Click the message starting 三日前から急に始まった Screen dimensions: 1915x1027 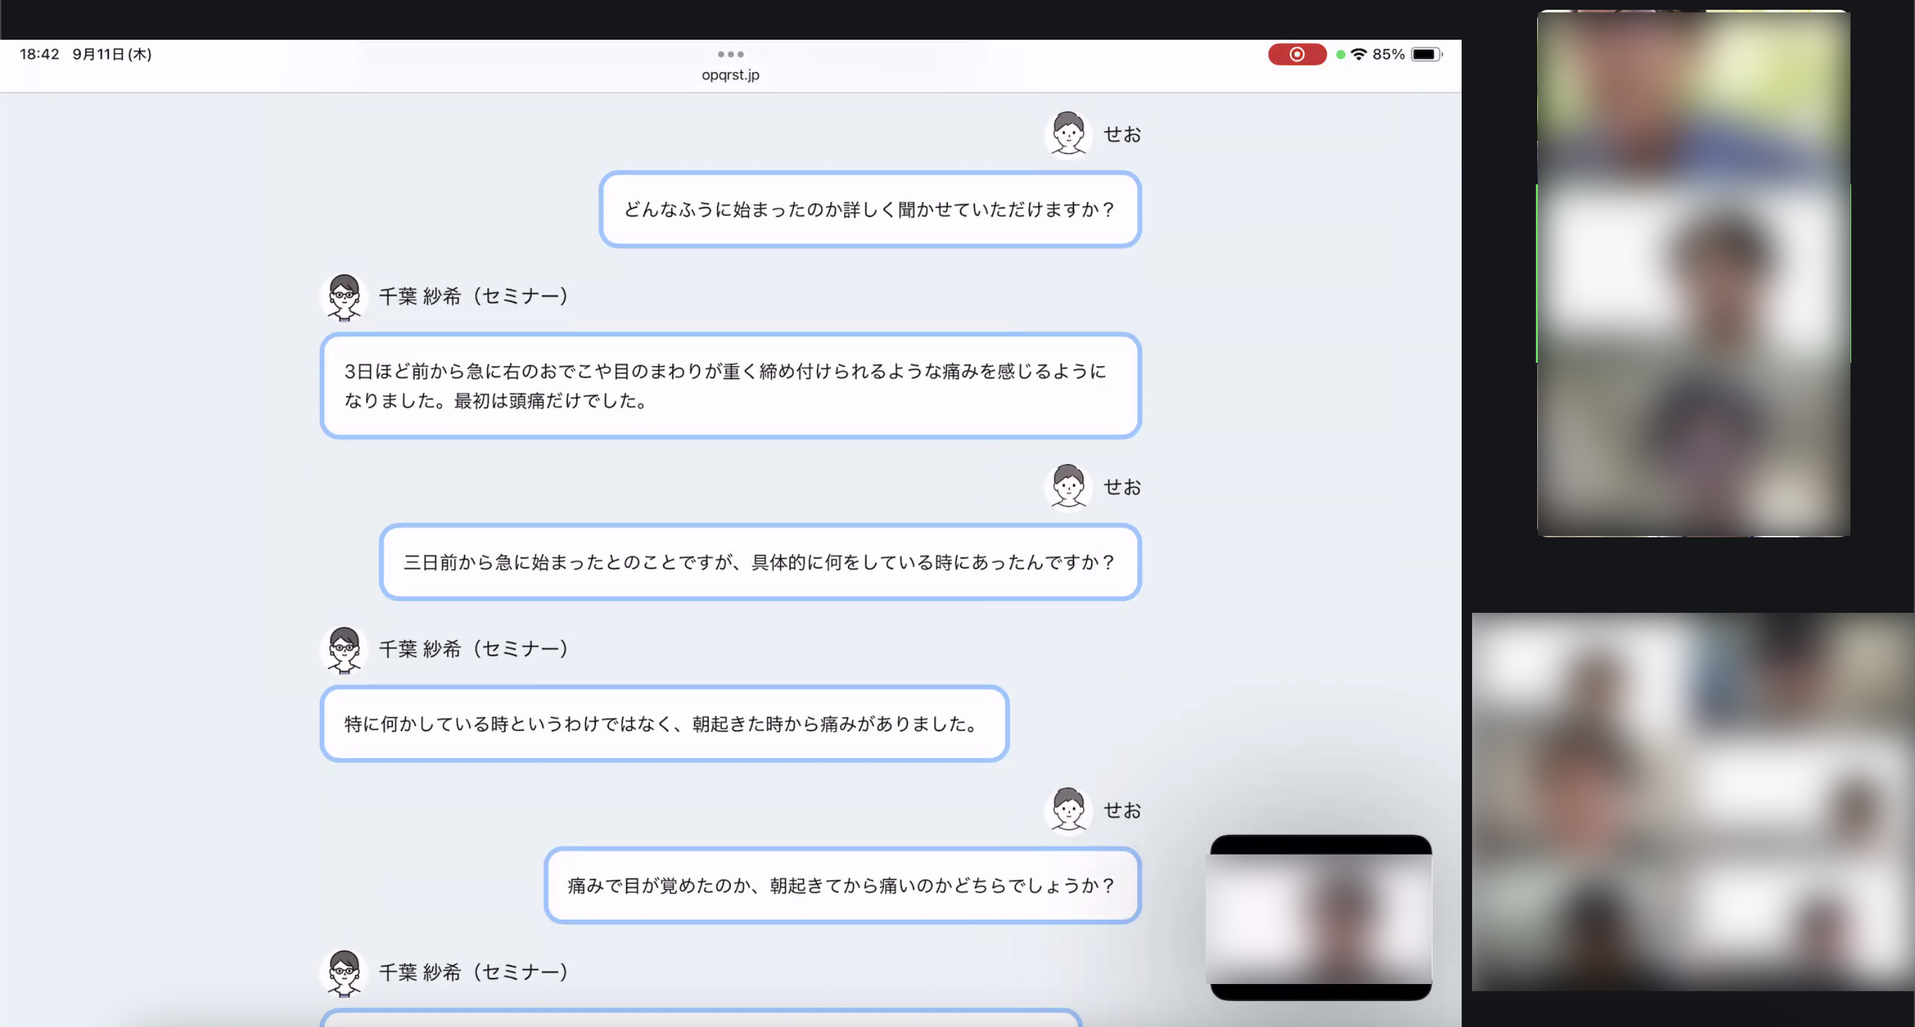pyautogui.click(x=759, y=563)
